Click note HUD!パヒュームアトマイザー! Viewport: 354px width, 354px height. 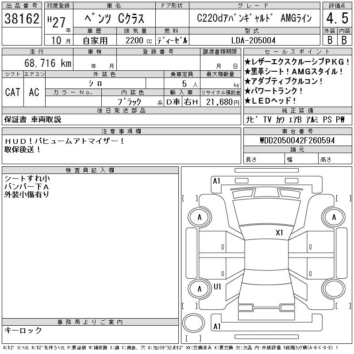(64, 141)
